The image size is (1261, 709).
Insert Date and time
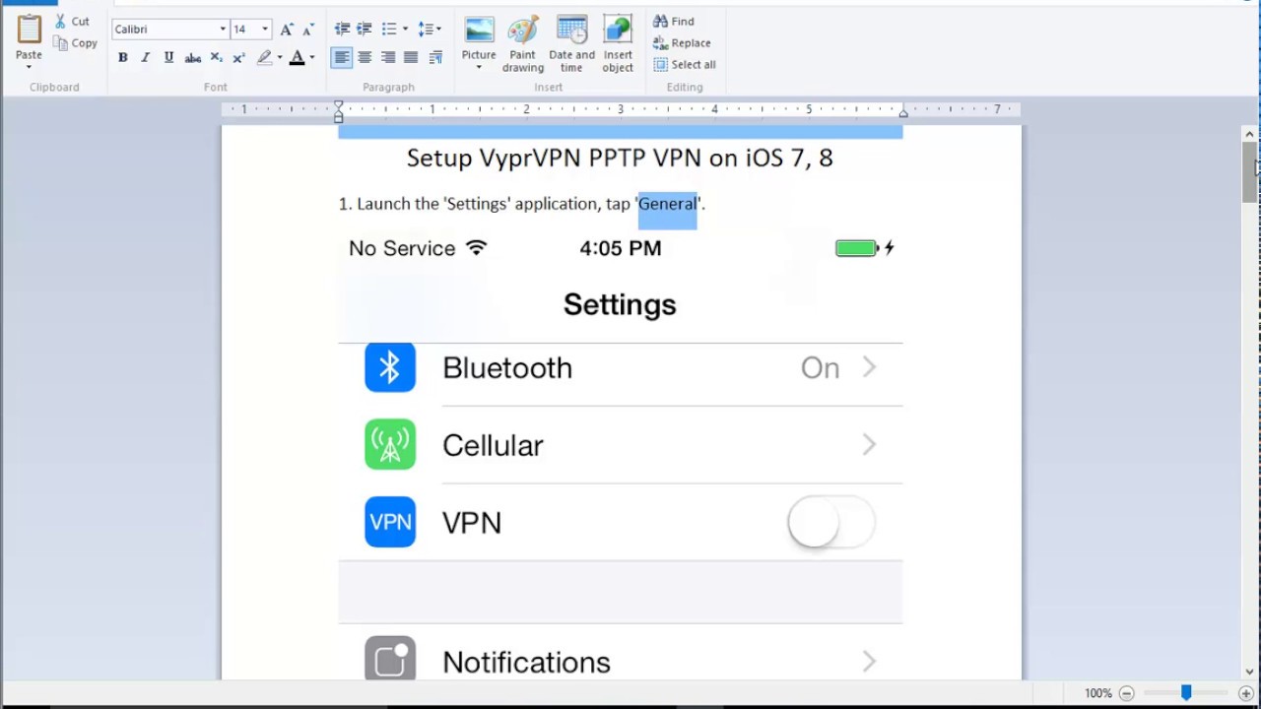tap(571, 44)
